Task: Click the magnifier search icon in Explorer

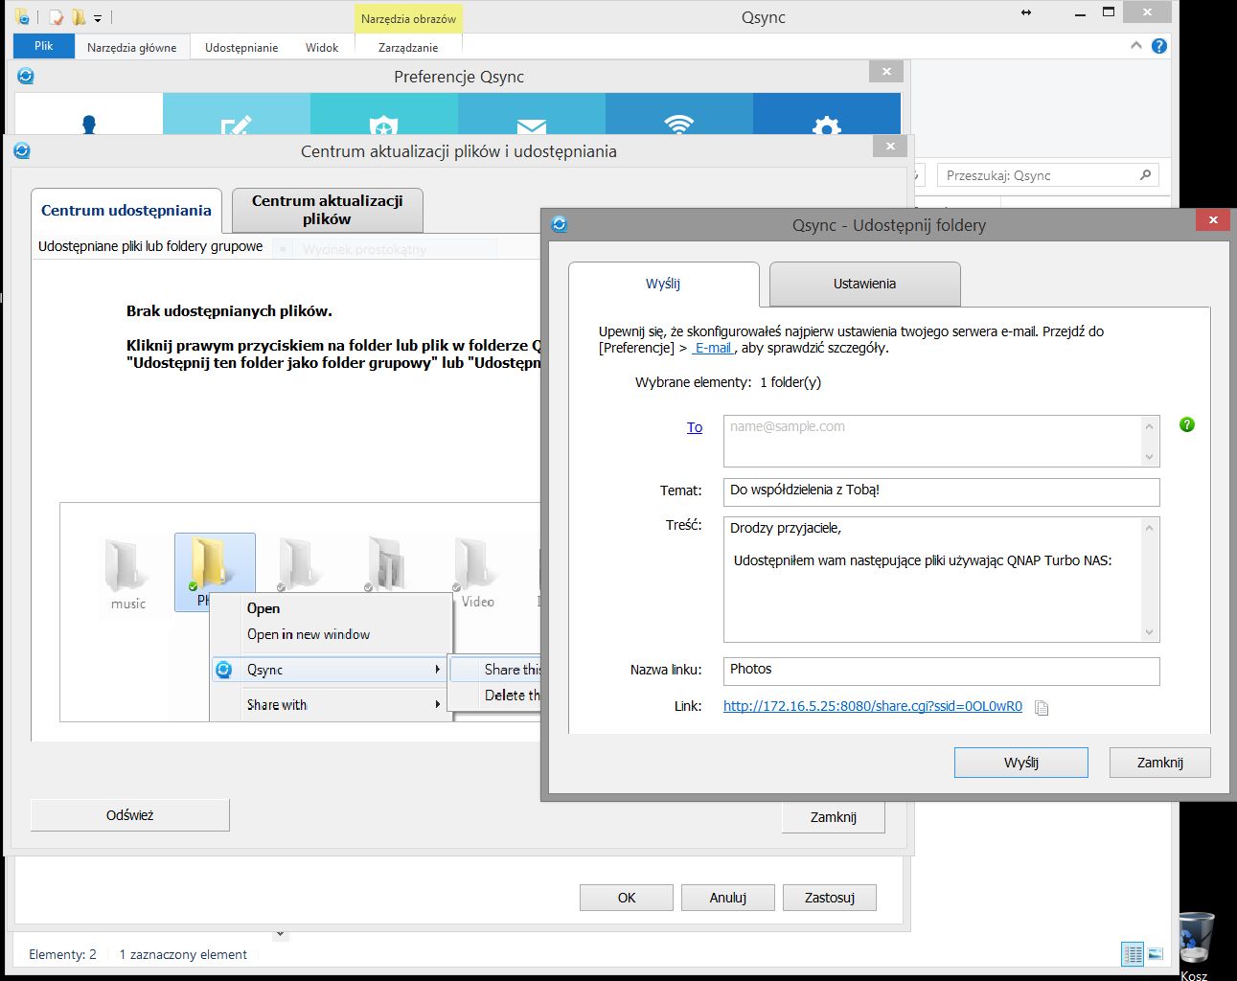Action: (1145, 175)
